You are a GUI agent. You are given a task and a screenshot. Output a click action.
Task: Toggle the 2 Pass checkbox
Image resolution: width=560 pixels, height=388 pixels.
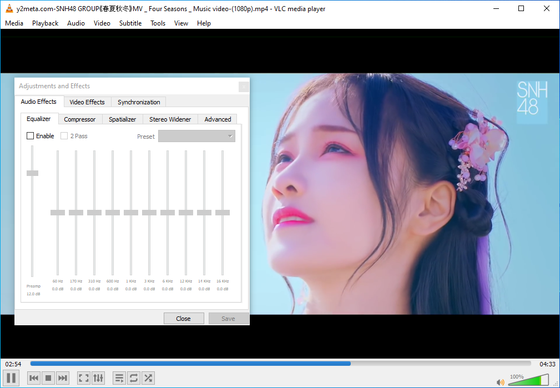click(x=64, y=136)
